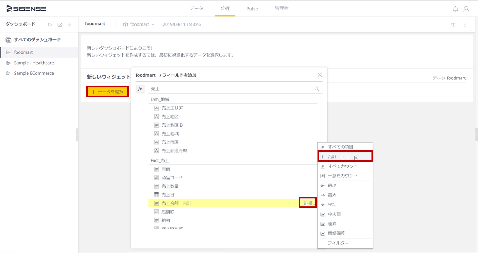Screen dimensions: 478x253
Task: Close the add field dialog
Action: pyautogui.click(x=320, y=75)
